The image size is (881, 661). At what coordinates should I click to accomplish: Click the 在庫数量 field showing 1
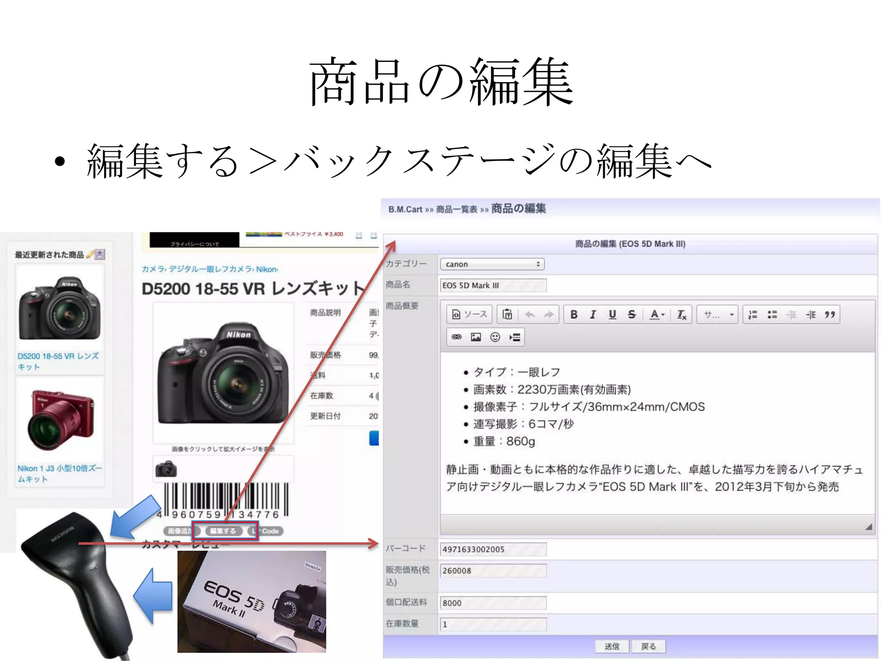(493, 624)
